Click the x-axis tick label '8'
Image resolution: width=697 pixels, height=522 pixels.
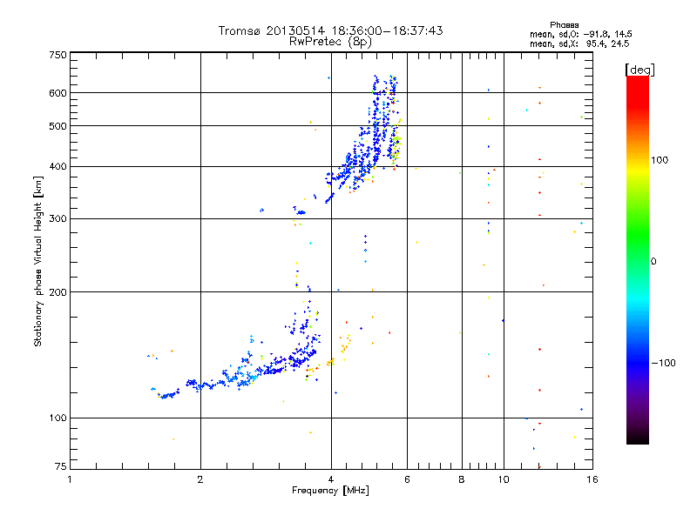pyautogui.click(x=462, y=479)
